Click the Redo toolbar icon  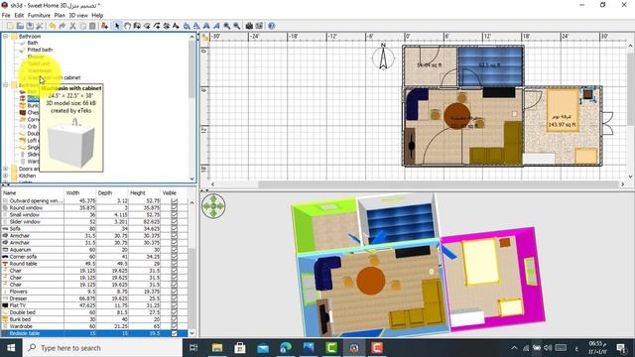pyautogui.click(x=62, y=26)
